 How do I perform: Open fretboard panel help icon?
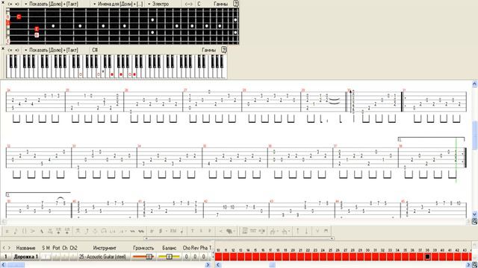click(235, 4)
